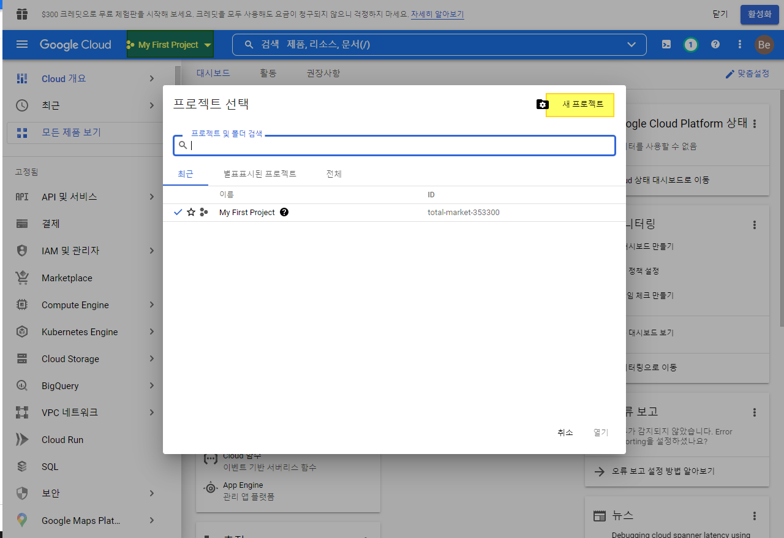
Task: Click the gift icon in top banner
Action: 22,13
